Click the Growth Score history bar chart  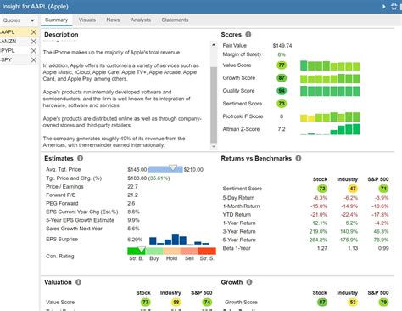click(x=330, y=78)
